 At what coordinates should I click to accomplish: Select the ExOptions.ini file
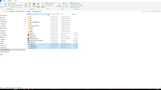pos(32,37)
